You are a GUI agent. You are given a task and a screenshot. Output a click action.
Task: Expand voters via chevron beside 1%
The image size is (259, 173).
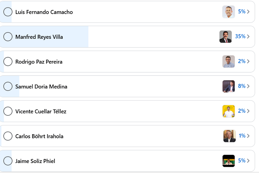[x=248, y=136]
